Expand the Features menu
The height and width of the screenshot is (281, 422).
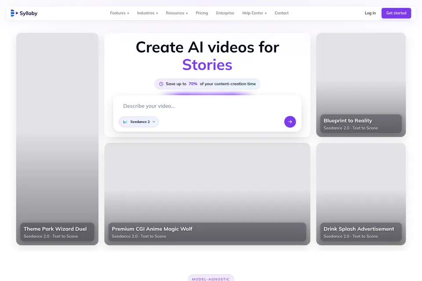120,13
